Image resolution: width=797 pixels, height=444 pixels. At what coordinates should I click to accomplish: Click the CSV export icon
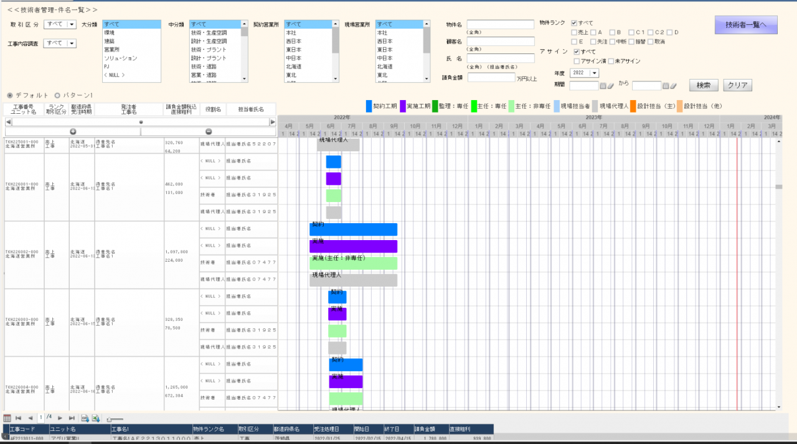point(85,418)
